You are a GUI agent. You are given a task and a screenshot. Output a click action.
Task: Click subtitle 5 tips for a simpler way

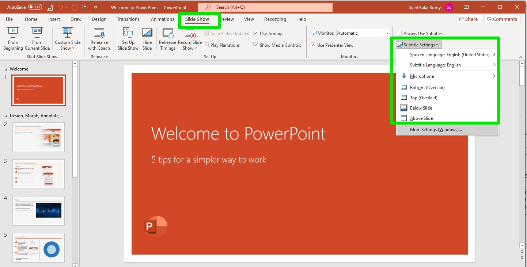click(x=209, y=160)
